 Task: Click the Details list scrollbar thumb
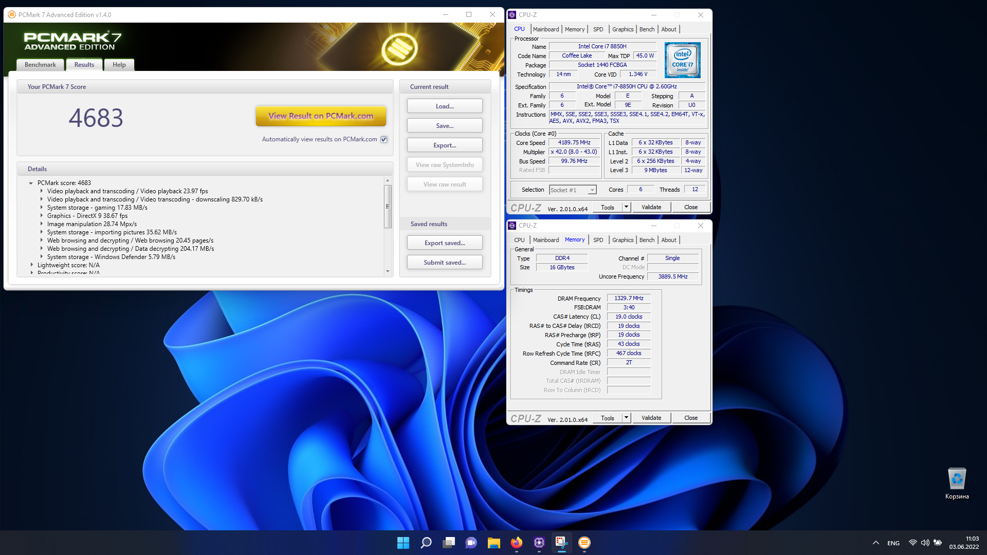(x=388, y=207)
